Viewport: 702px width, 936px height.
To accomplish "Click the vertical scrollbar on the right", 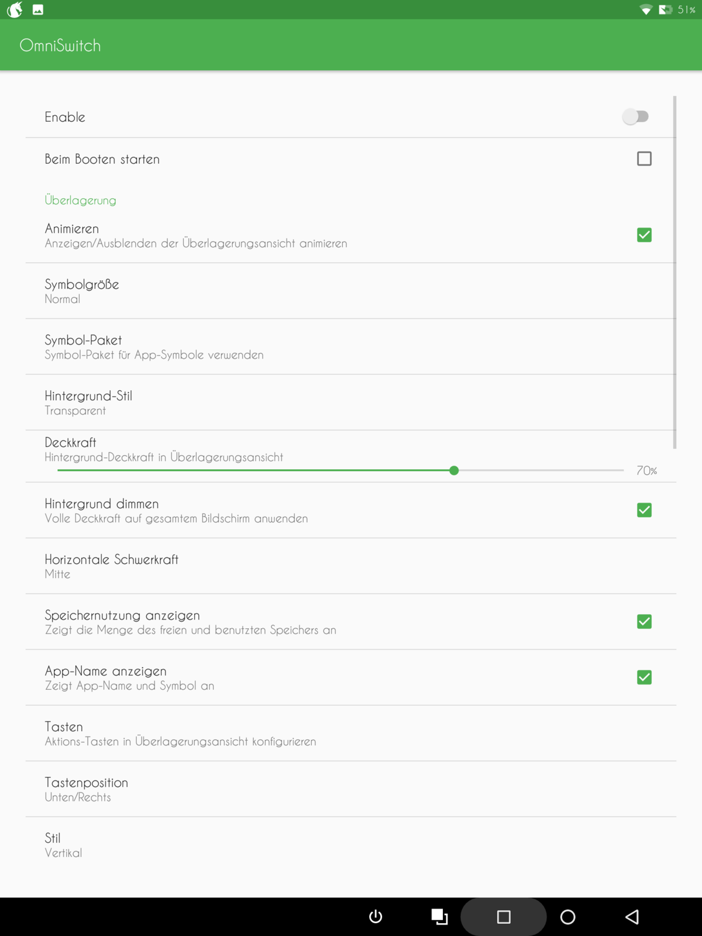I will tap(675, 272).
